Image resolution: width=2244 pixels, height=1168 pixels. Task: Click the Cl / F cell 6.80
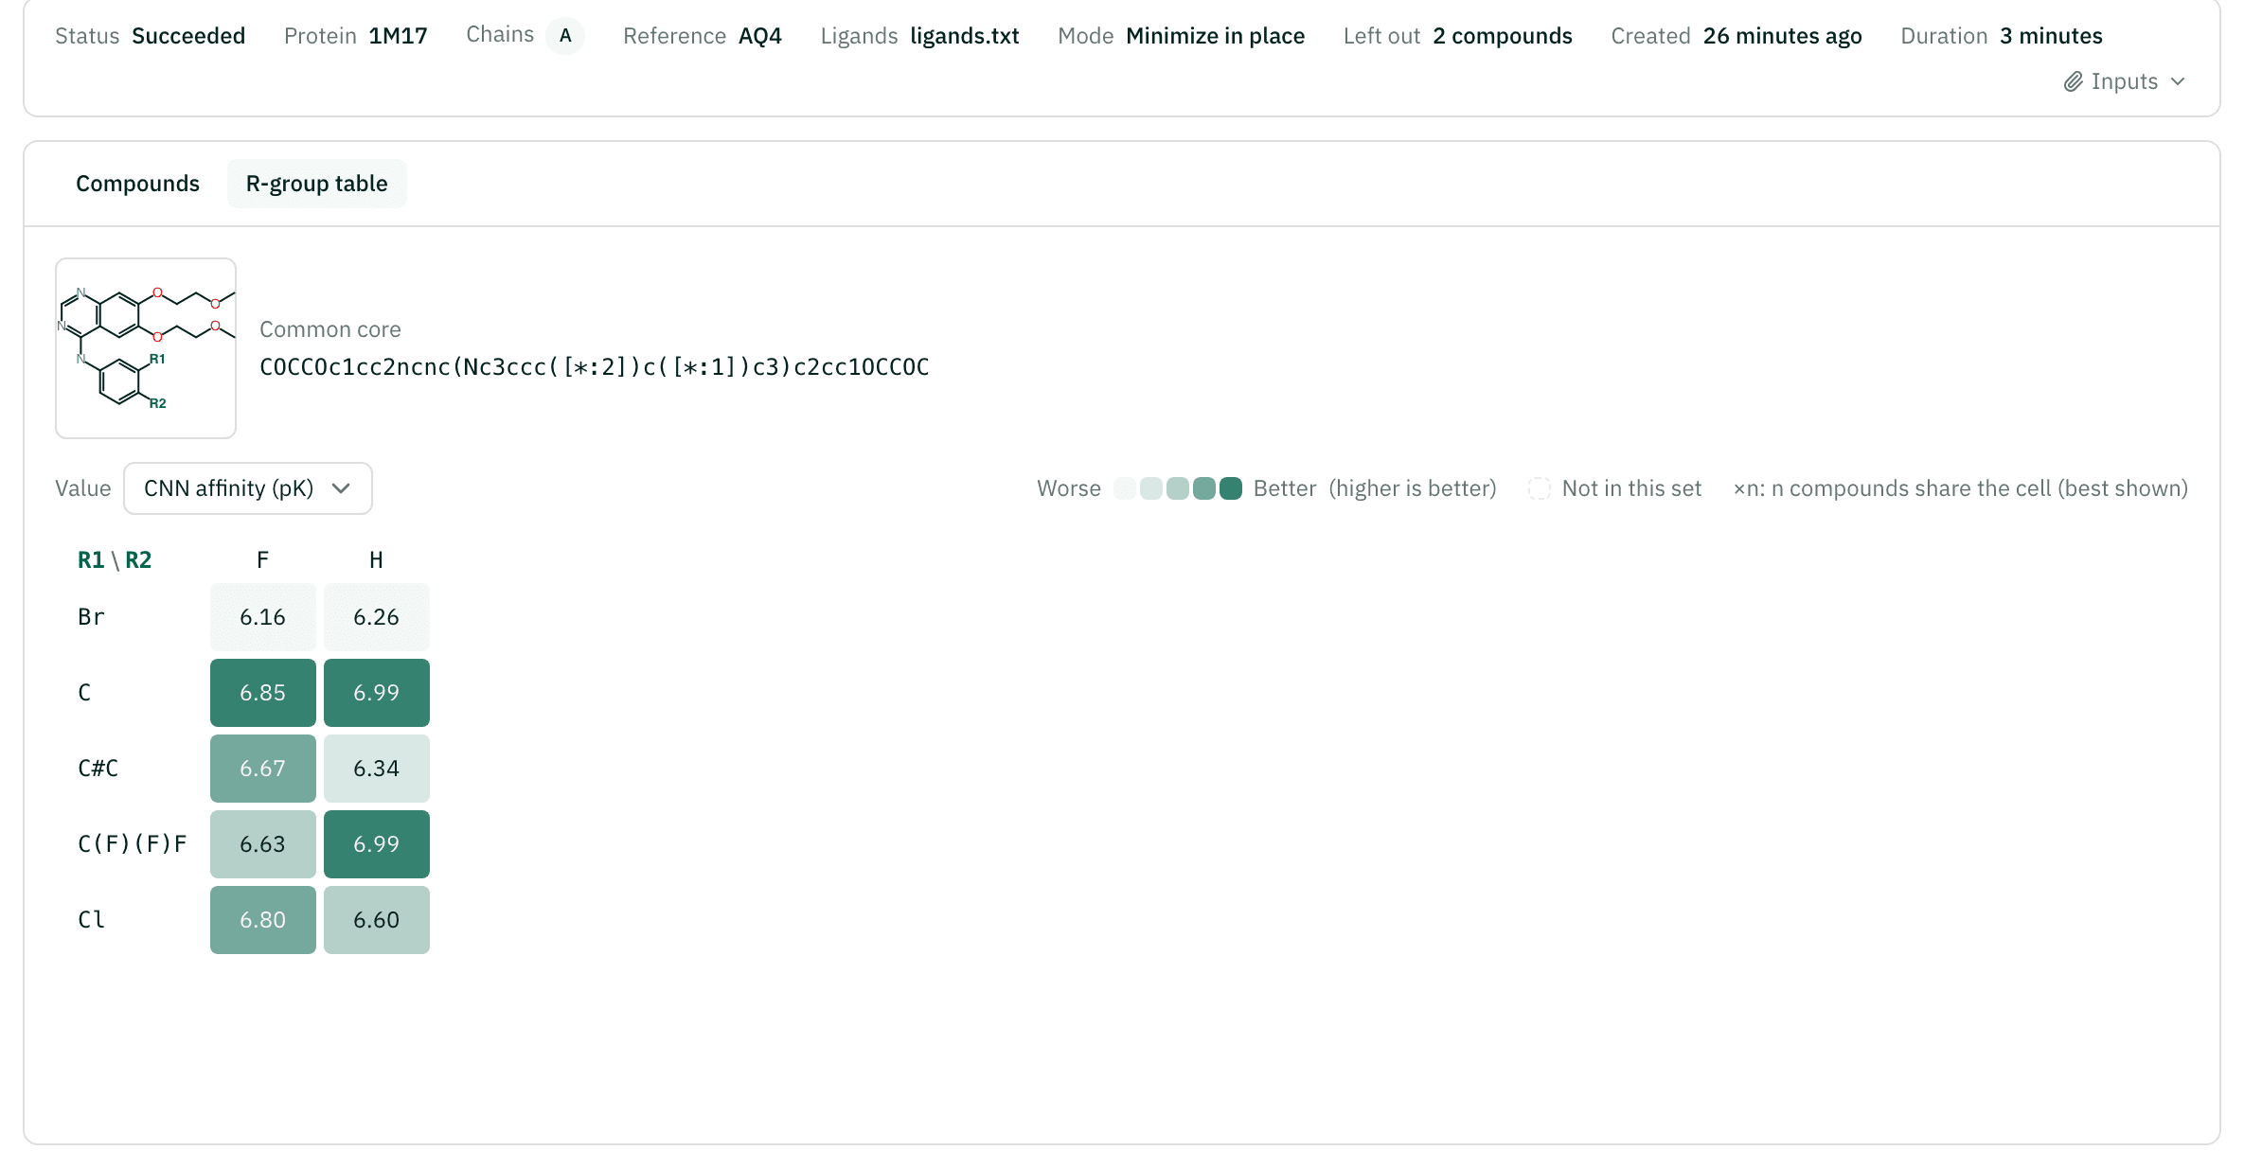[263, 920]
